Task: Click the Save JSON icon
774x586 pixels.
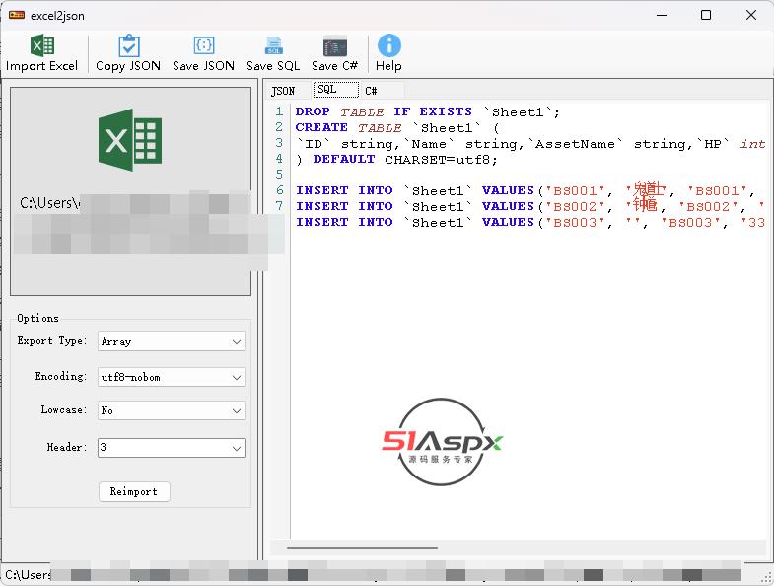Action: click(203, 46)
